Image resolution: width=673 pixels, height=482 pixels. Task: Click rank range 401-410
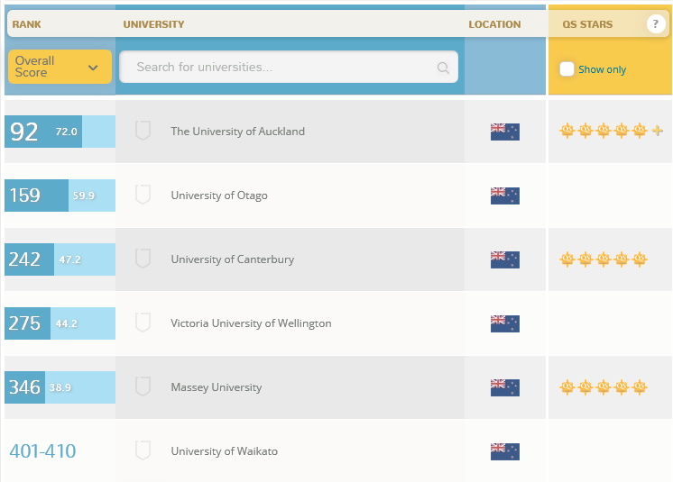(x=43, y=451)
